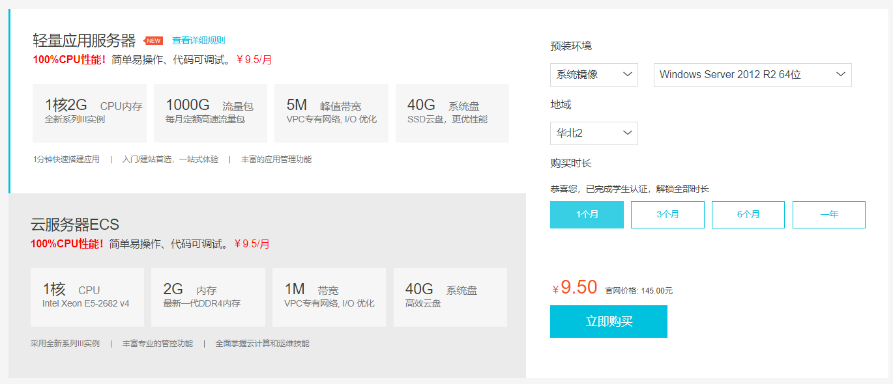
Task: Click the 100%CPU性能 tagline under 云服务器ECS
Action: tap(66, 244)
